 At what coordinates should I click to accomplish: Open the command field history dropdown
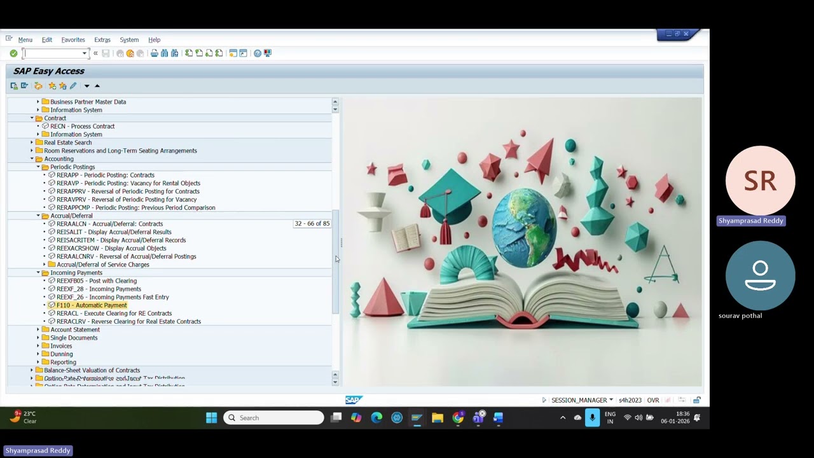[85, 53]
